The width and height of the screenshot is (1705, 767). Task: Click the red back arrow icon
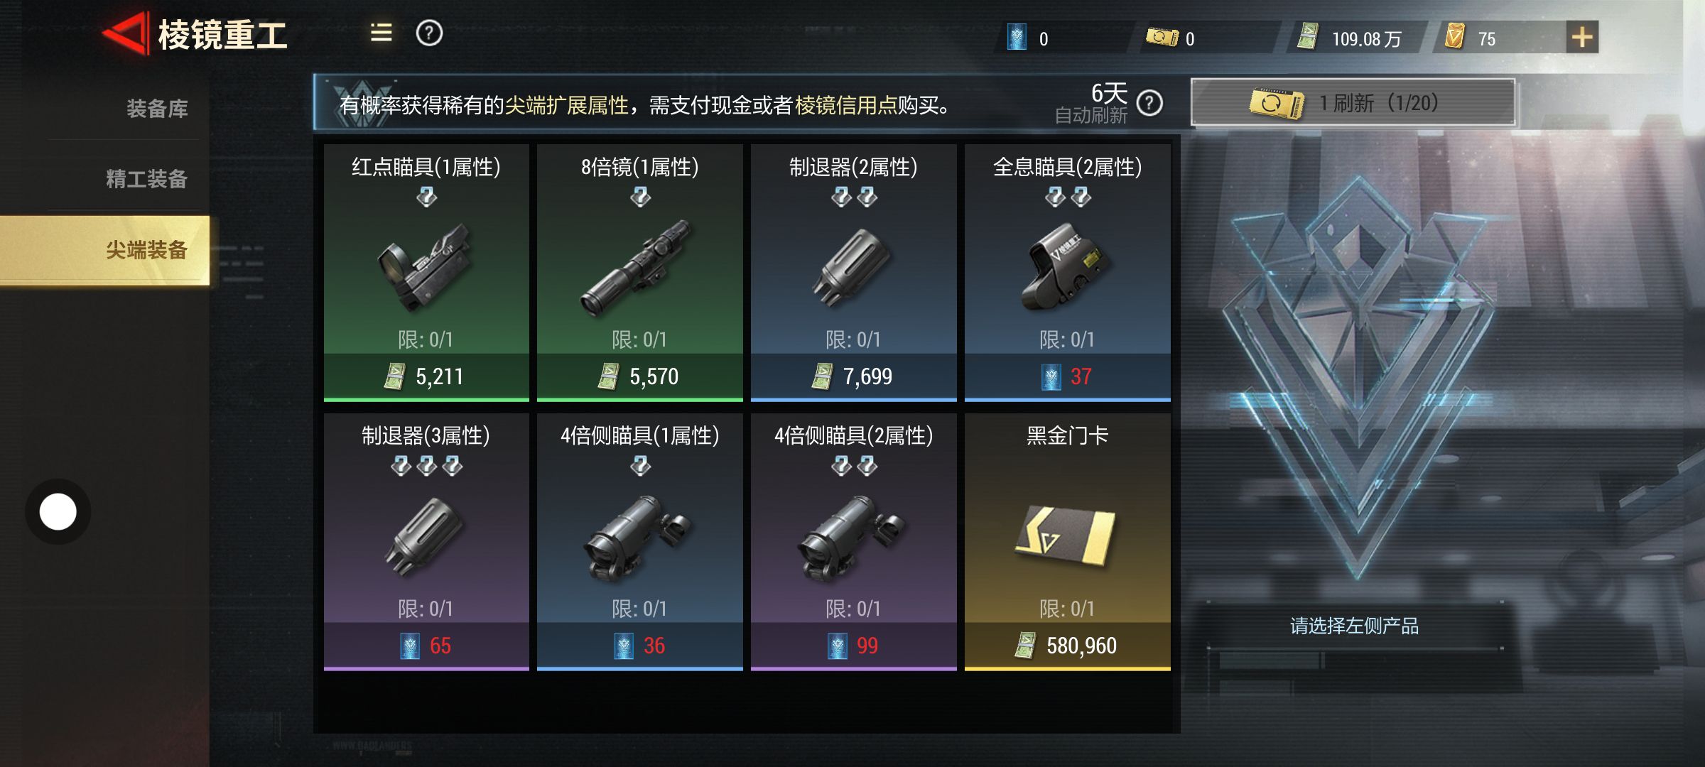[126, 33]
